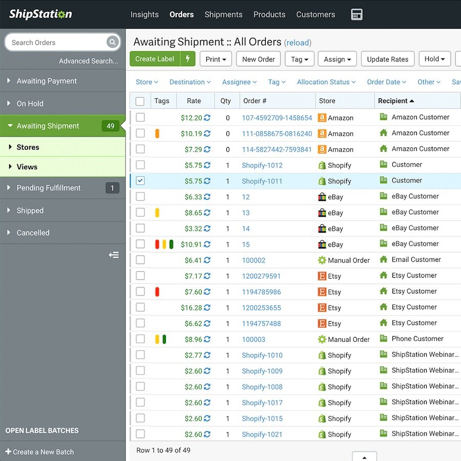Open the Assign dropdown
The image size is (461, 461).
click(337, 59)
